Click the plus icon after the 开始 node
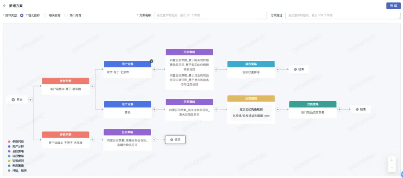 pyautogui.click(x=31, y=100)
